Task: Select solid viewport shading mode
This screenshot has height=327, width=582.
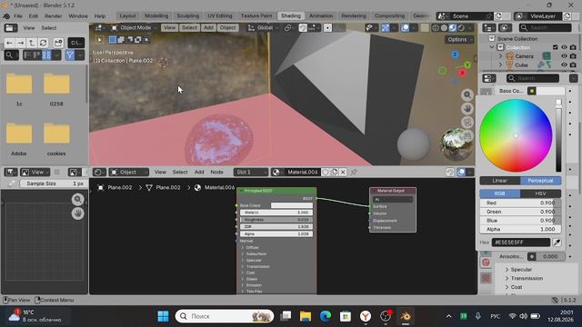Action: pos(445,28)
